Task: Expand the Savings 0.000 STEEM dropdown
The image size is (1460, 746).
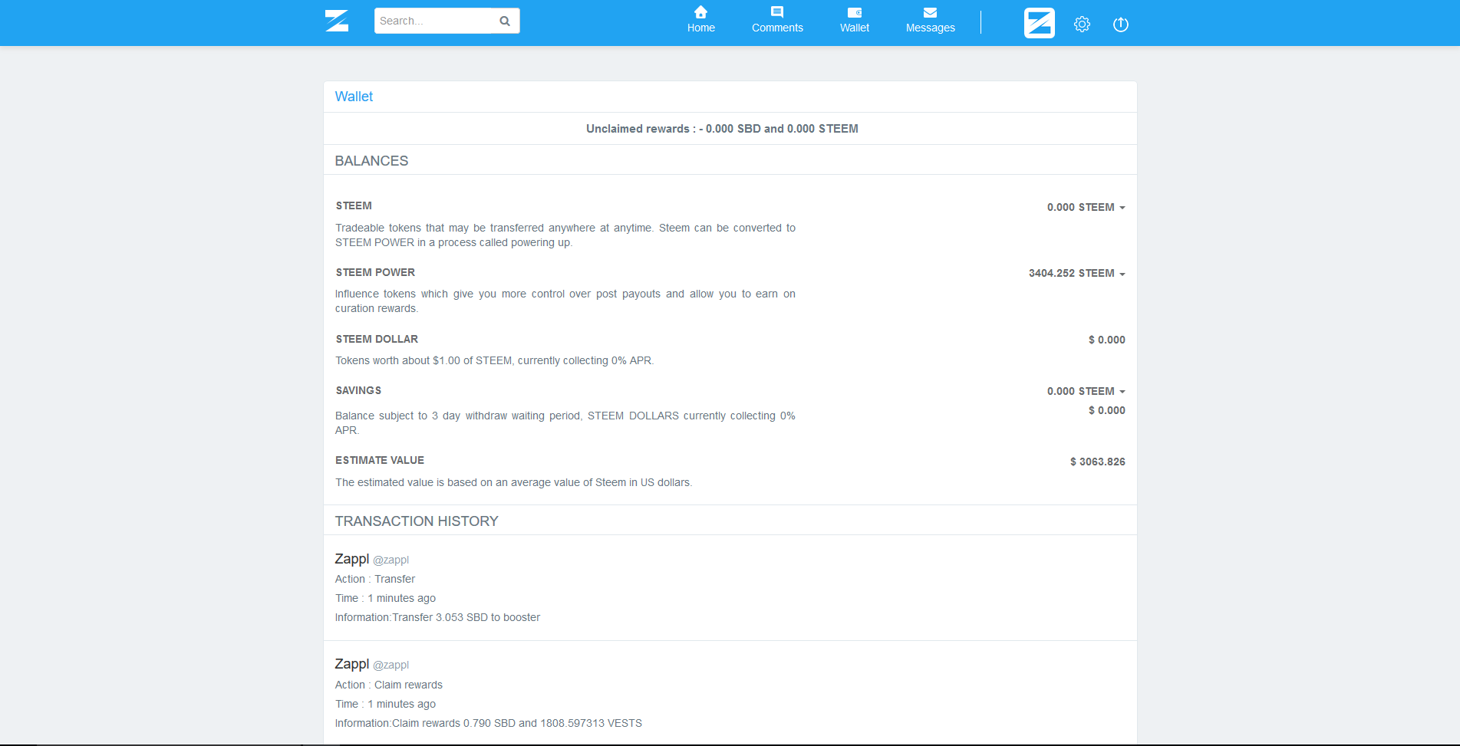Action: [x=1086, y=392]
